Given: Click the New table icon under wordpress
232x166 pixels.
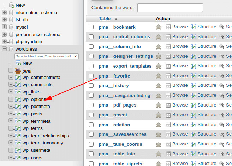Looking at the screenshot, I should tap(18, 63).
